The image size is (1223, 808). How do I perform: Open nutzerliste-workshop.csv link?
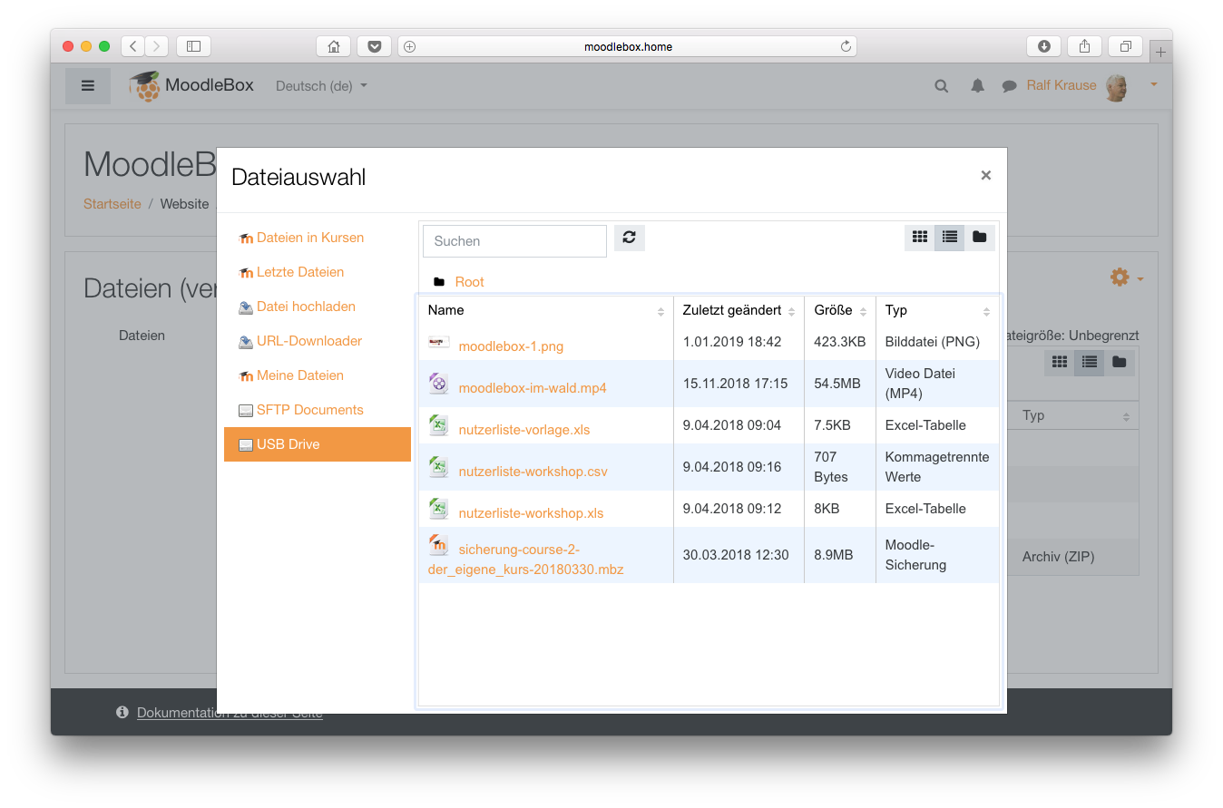pos(533,472)
